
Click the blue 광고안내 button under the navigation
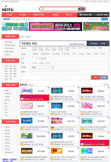pos(104,19)
